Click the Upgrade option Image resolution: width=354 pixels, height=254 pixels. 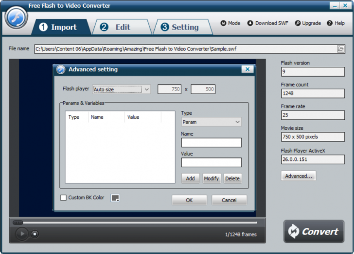click(x=308, y=23)
